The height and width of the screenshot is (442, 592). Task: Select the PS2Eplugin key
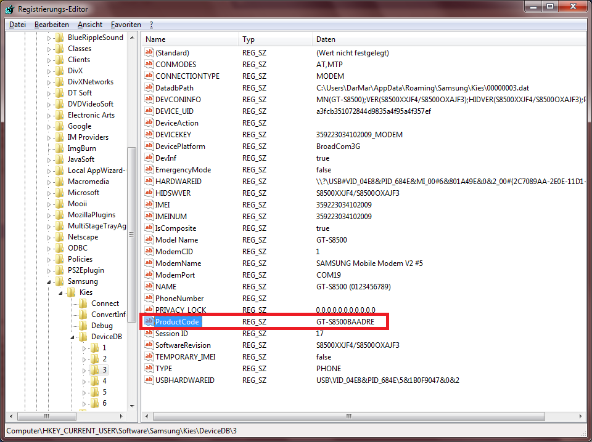(x=86, y=270)
